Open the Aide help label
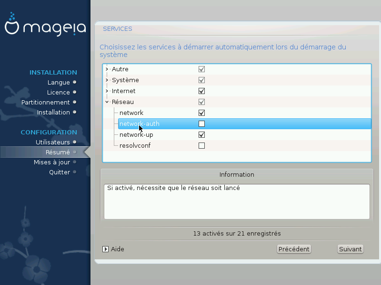Viewport: 381px width, 285px height. click(117, 249)
